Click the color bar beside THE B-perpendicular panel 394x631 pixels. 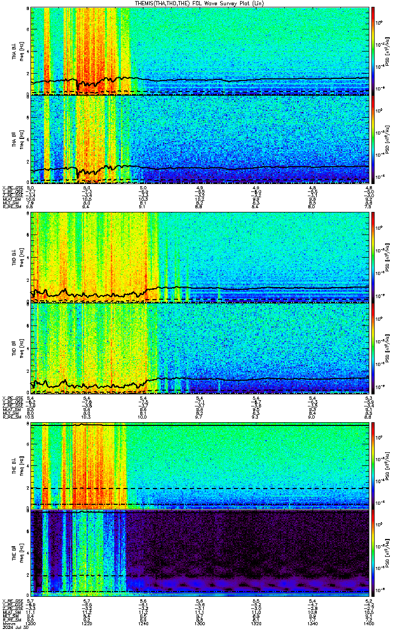pyautogui.click(x=374, y=466)
